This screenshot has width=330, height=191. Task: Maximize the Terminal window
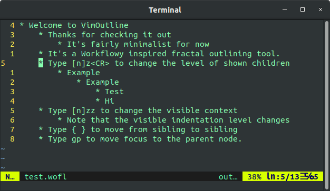pyautogui.click(x=303, y=9)
